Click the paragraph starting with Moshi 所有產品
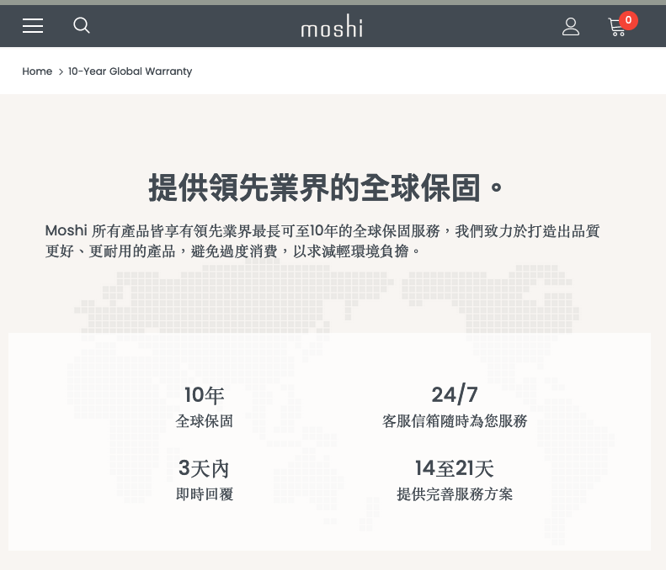The image size is (666, 570). coord(322,241)
